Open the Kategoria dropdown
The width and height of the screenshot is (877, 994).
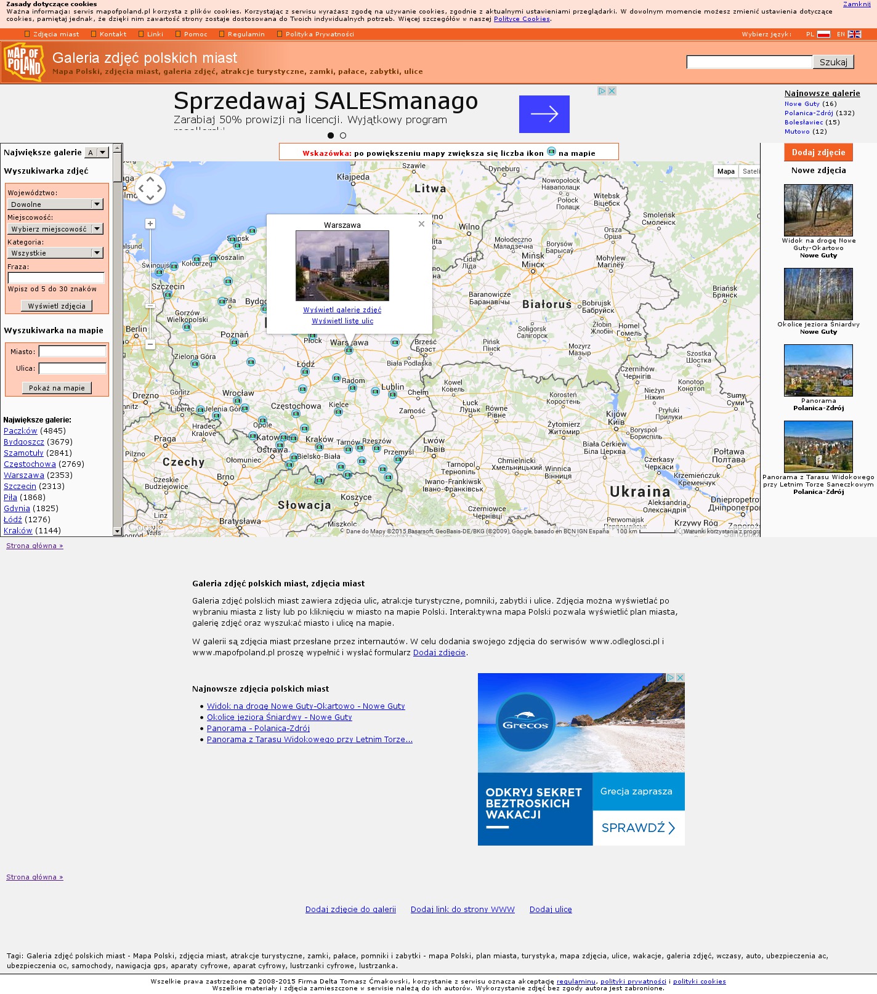[55, 253]
